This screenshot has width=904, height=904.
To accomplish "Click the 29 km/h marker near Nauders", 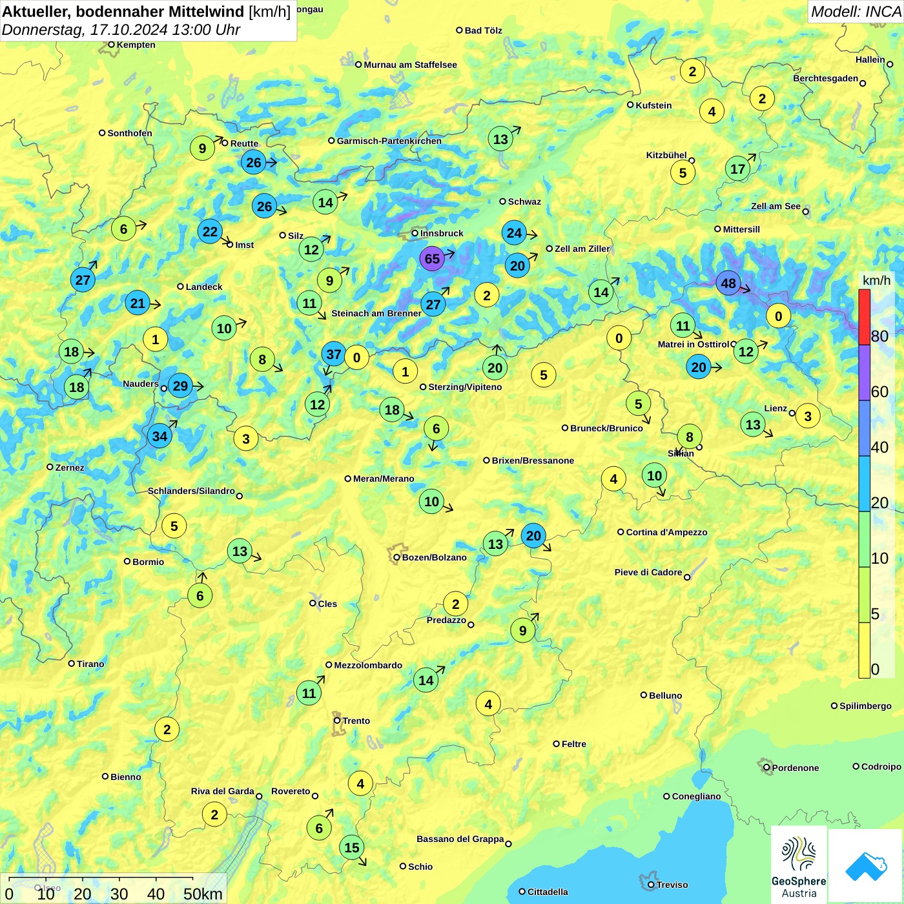I will click(180, 386).
